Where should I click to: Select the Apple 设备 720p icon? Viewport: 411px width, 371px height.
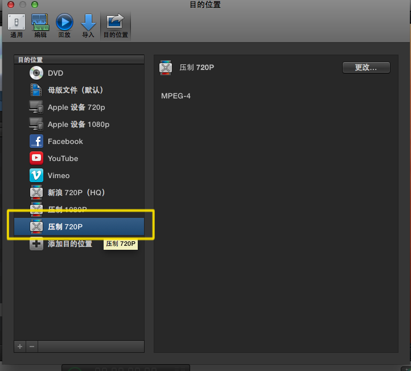[36, 108]
